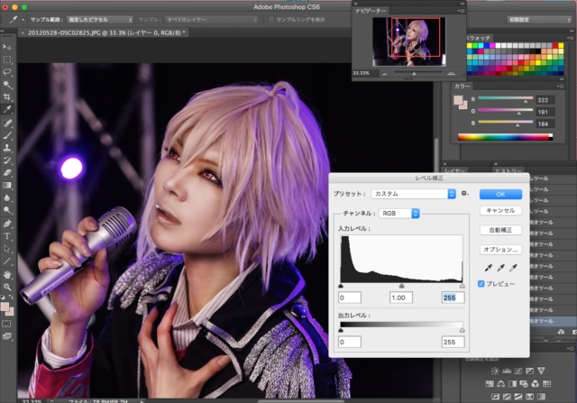The image size is (577, 403).
Task: Select the Eyedropper tool in the toolbox
Action: click(7, 109)
